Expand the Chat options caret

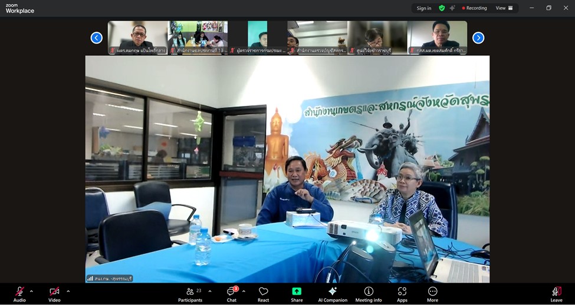click(x=244, y=291)
